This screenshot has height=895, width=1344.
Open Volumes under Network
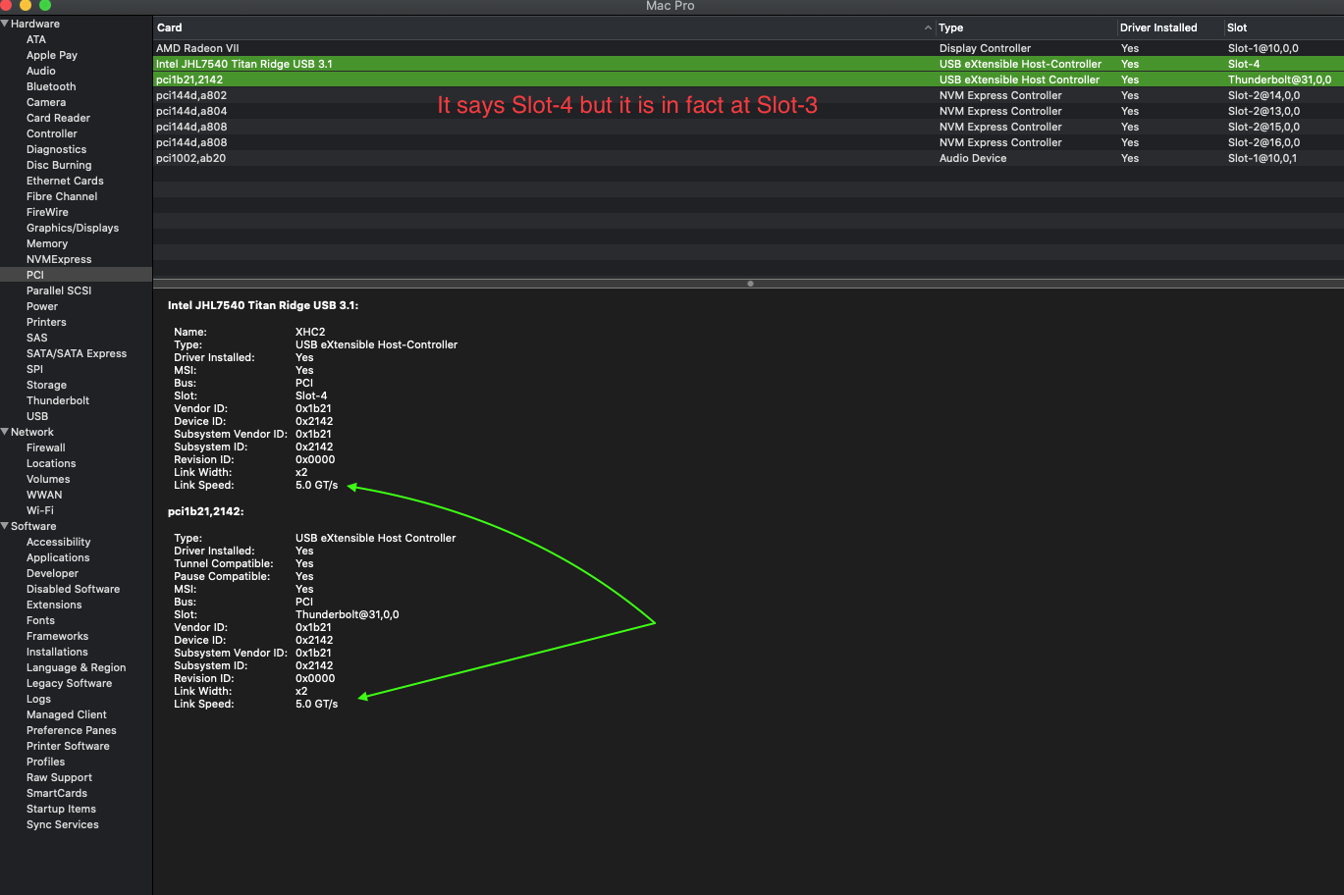tap(48, 479)
